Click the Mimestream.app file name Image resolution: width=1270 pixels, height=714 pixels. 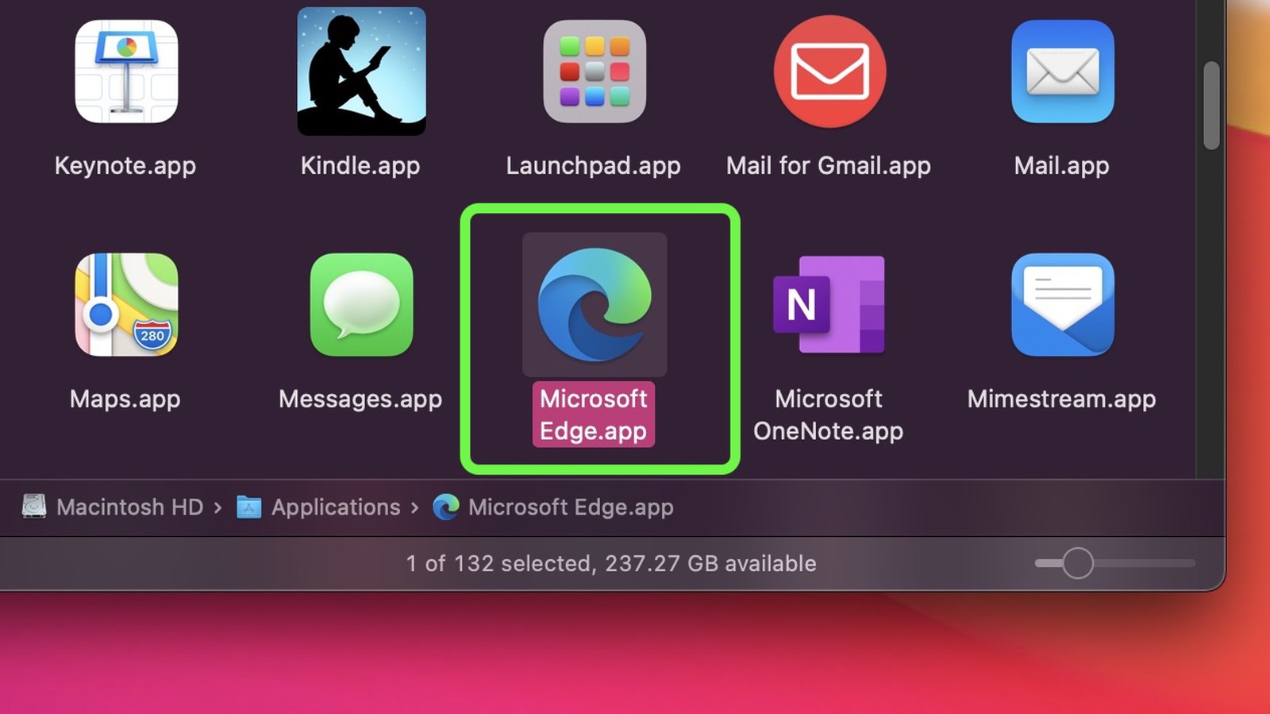1062,399
